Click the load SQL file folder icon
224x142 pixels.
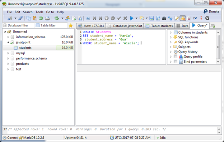tap(142, 18)
